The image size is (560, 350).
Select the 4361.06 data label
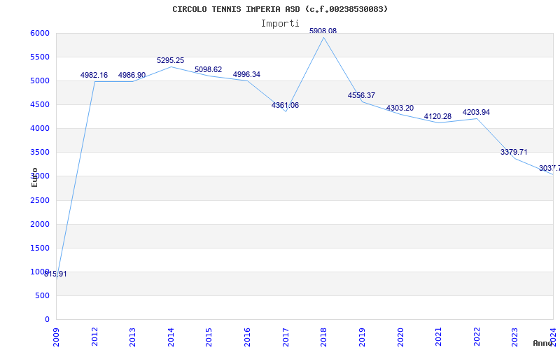(285, 106)
